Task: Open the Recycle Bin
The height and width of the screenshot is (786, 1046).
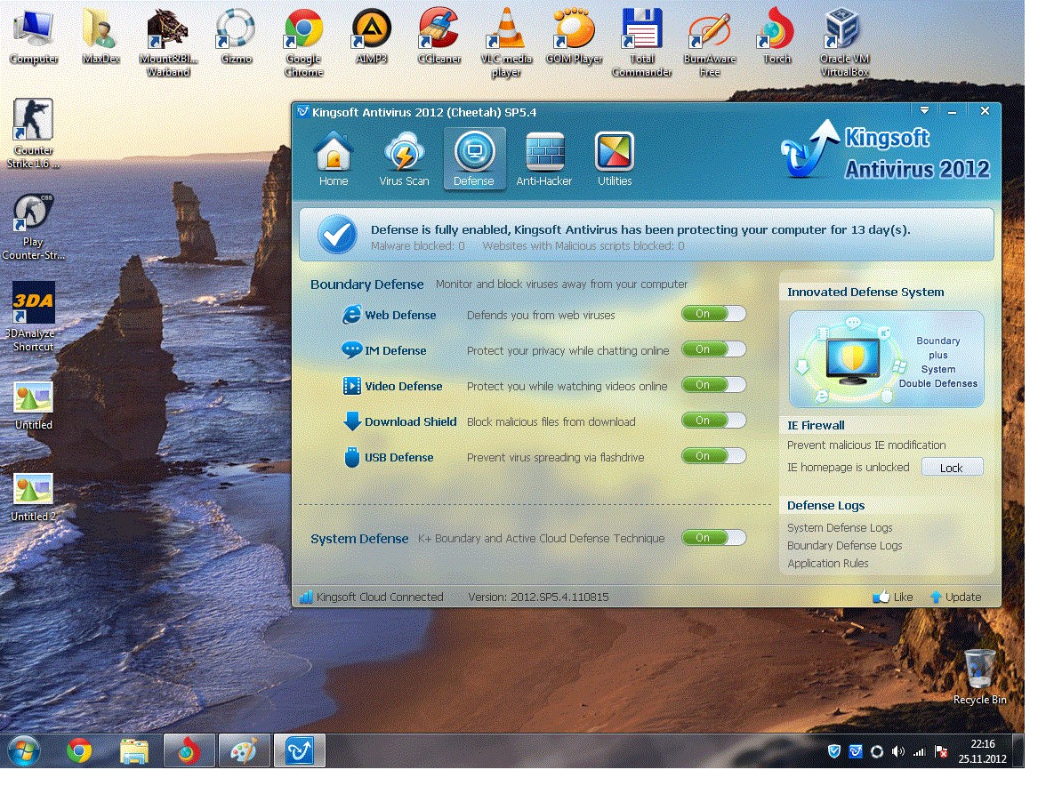Action: (979, 677)
